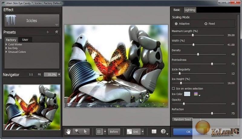Click the Maximum Length slider handle
The height and width of the screenshot is (139, 242).
pos(193,35)
